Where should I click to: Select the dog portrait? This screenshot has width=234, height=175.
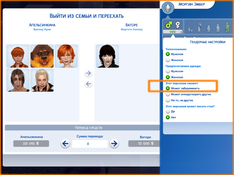point(42,56)
